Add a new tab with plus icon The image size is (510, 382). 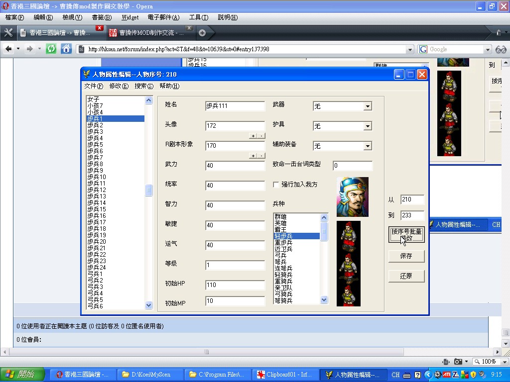[202, 33]
